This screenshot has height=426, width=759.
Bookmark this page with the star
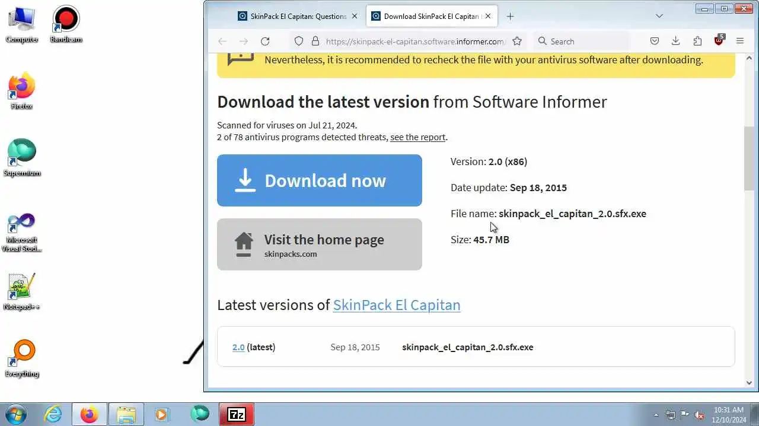coord(517,41)
